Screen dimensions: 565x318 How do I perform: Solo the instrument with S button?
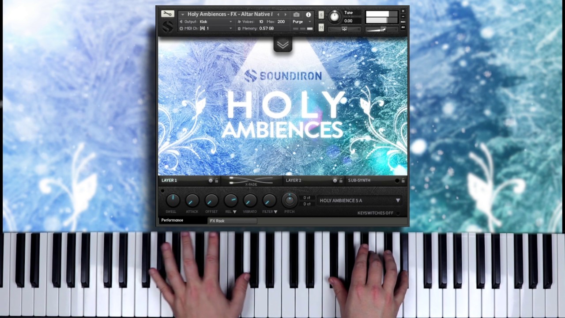[x=321, y=15]
